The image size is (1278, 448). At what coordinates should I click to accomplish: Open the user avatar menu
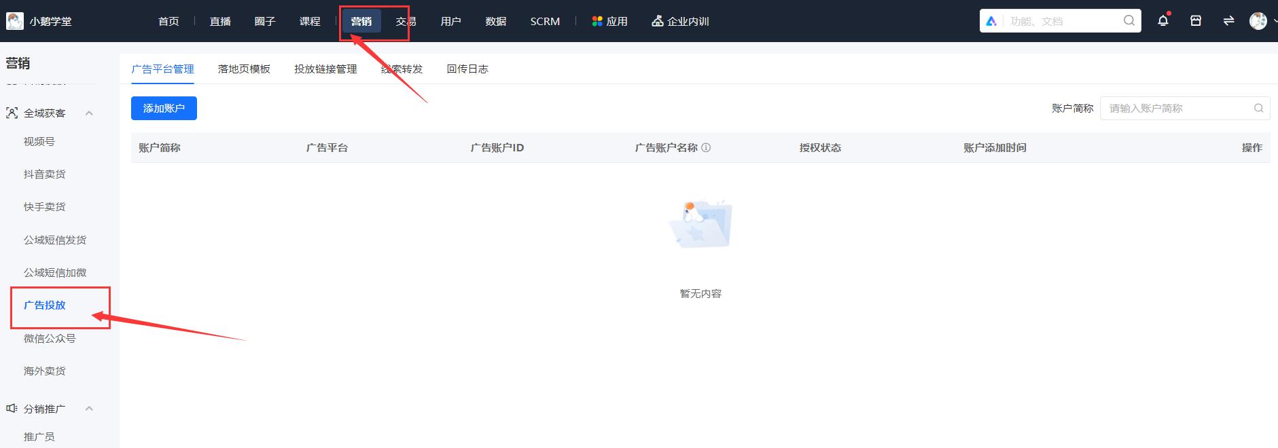click(x=1258, y=21)
